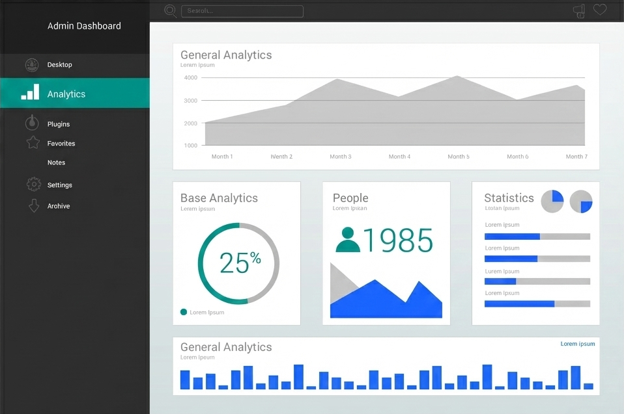The height and width of the screenshot is (414, 624).
Task: Click the Archive download arrow icon
Action: [33, 205]
